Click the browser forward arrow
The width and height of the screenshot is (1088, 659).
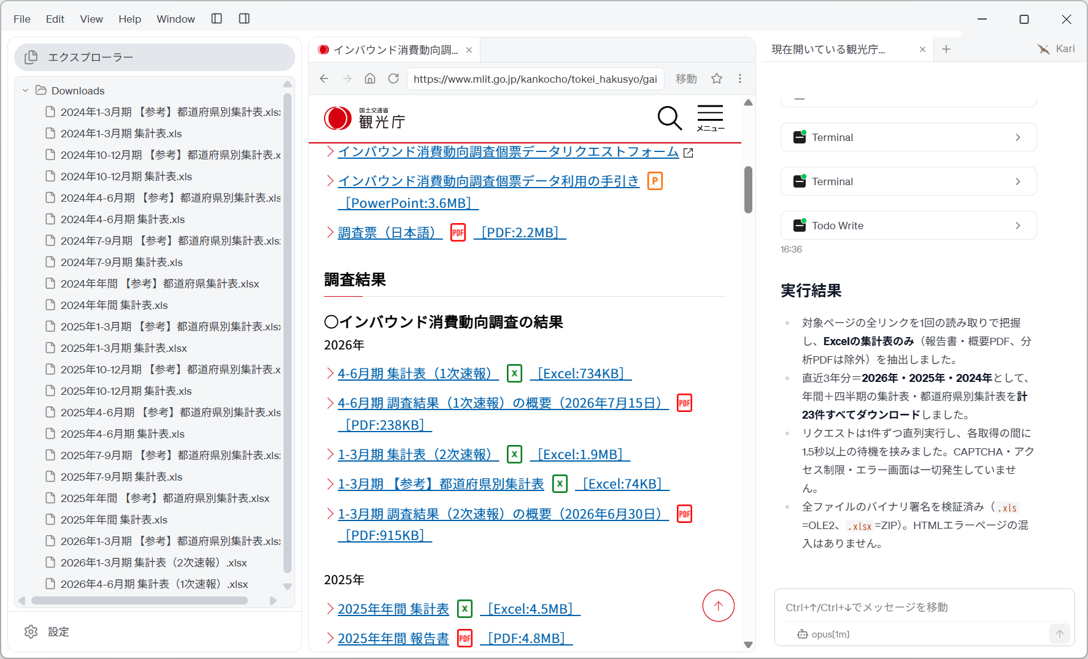pos(347,78)
